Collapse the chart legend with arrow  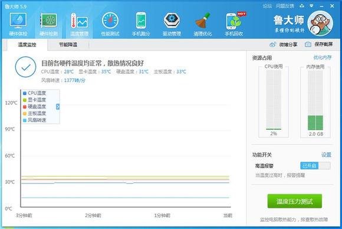click(x=58, y=106)
